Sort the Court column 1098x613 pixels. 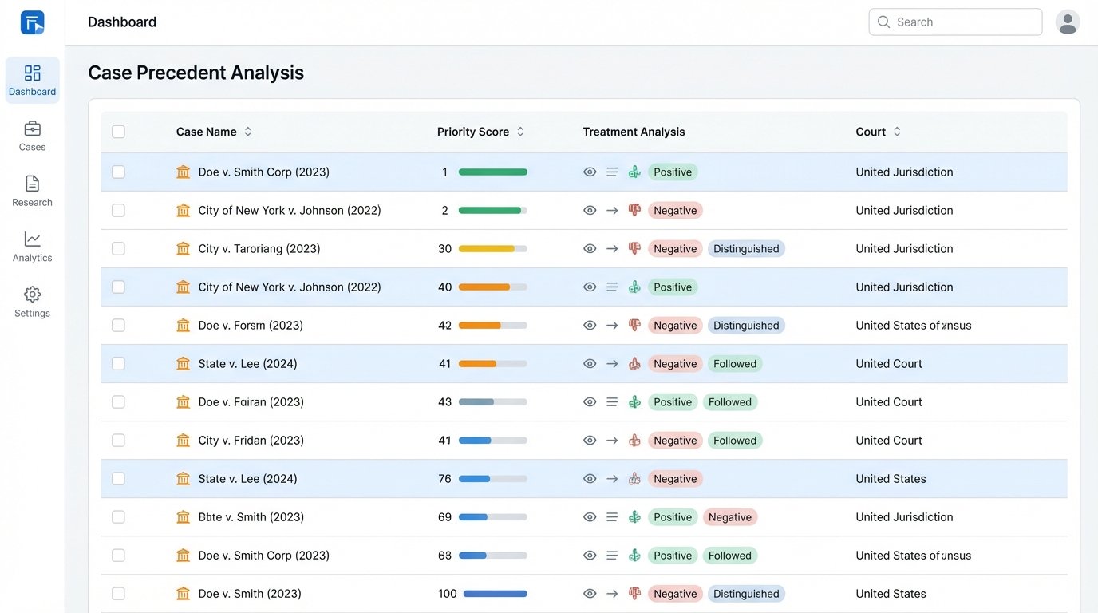pos(898,131)
